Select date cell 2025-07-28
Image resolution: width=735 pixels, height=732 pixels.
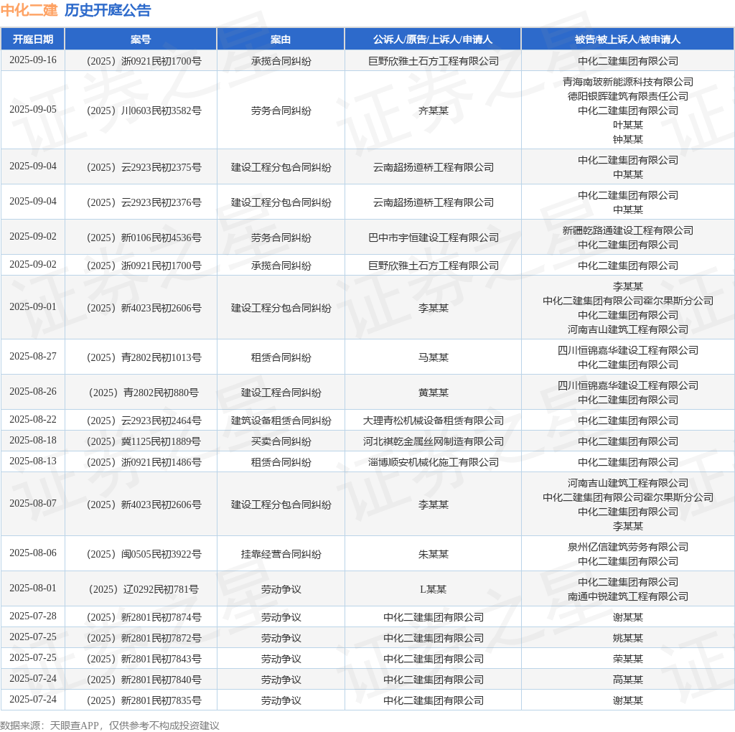(33, 616)
